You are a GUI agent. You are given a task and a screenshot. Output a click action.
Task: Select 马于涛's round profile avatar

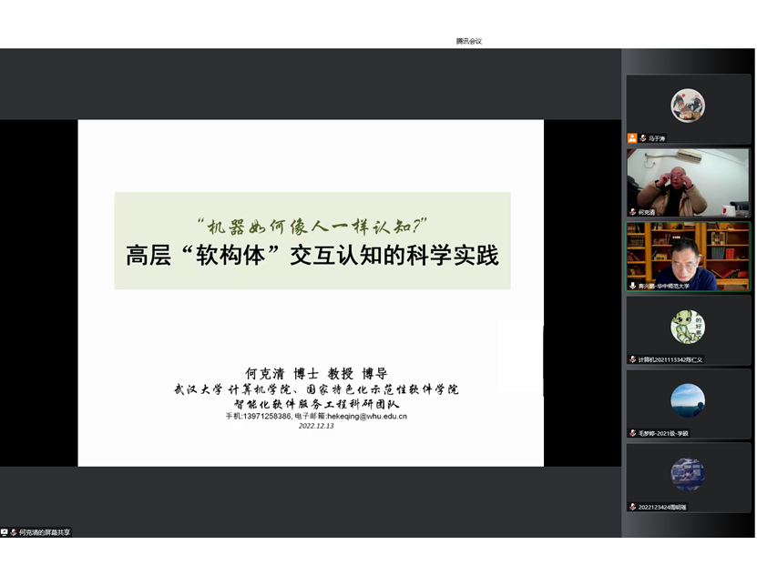pos(688,106)
